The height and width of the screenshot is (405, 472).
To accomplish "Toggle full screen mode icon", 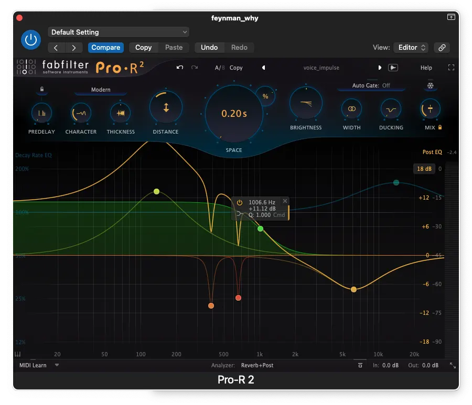I will [451, 68].
